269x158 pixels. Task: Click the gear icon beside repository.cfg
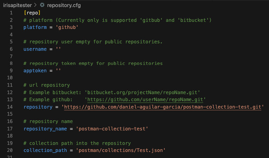42,5
